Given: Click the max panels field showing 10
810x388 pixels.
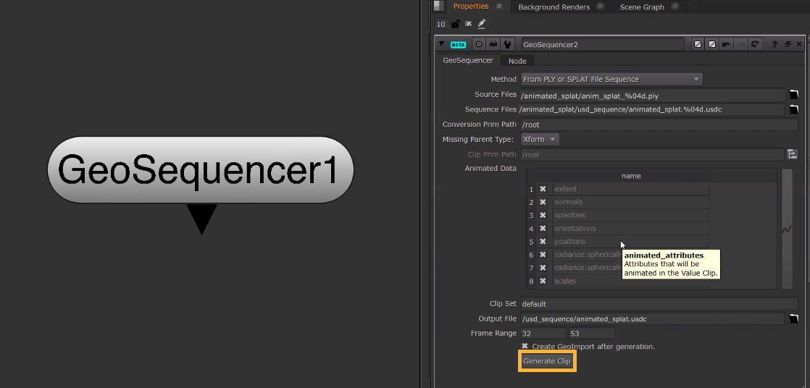Looking at the screenshot, I should coord(441,24).
